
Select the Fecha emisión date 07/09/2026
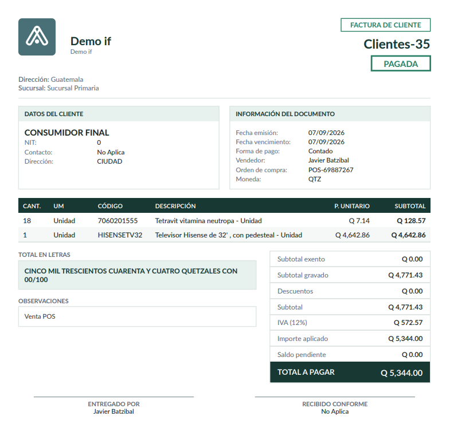click(326, 133)
